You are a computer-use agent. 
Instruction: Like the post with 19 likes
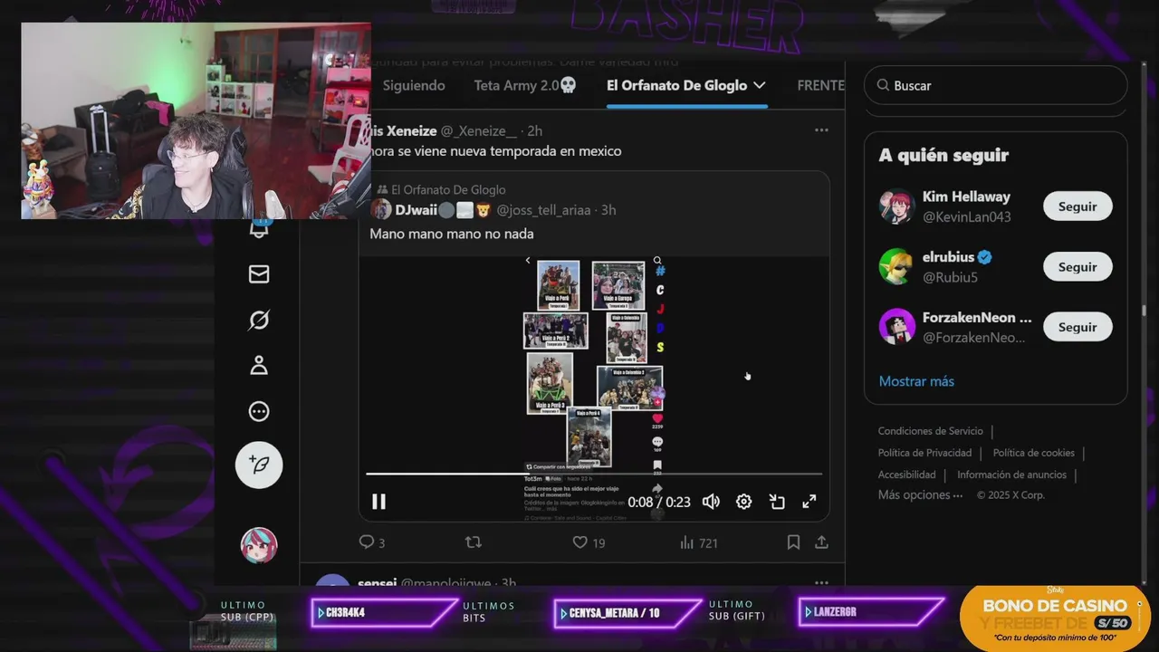(x=588, y=542)
